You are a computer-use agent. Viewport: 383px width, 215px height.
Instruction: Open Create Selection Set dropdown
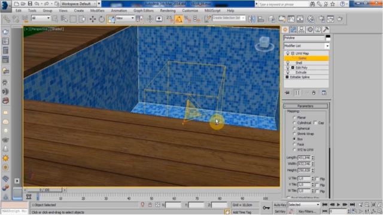point(229,18)
